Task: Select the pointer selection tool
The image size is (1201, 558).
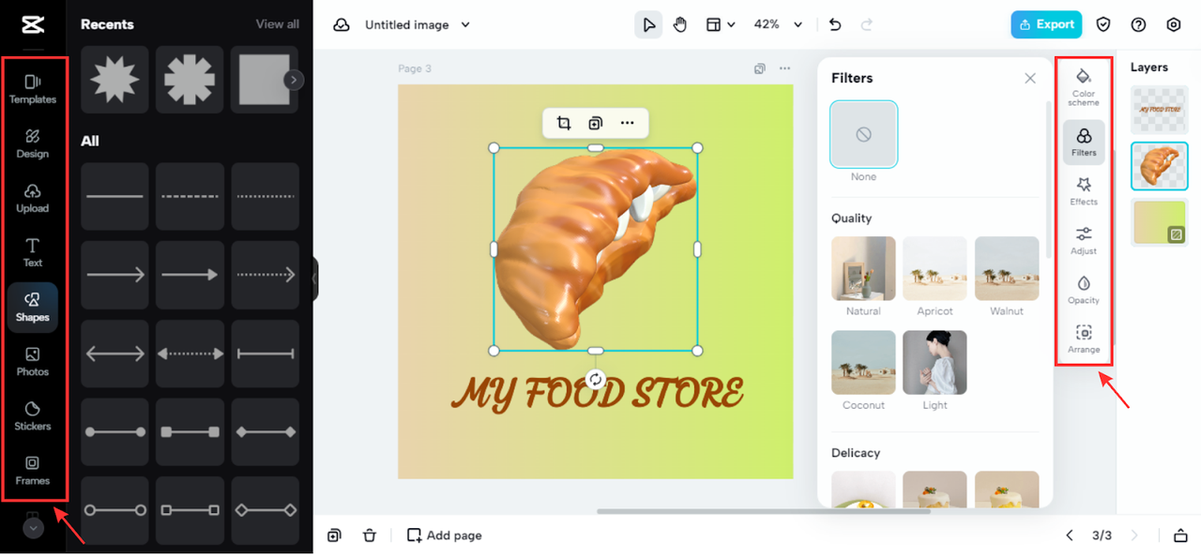Action: tap(648, 24)
